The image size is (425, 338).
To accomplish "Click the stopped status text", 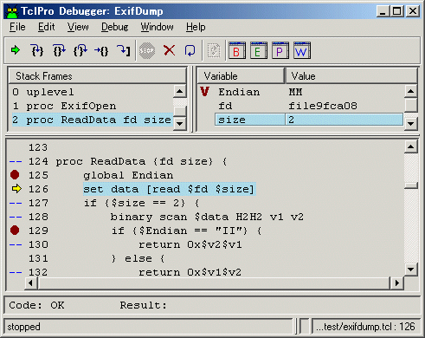I will tap(23, 327).
